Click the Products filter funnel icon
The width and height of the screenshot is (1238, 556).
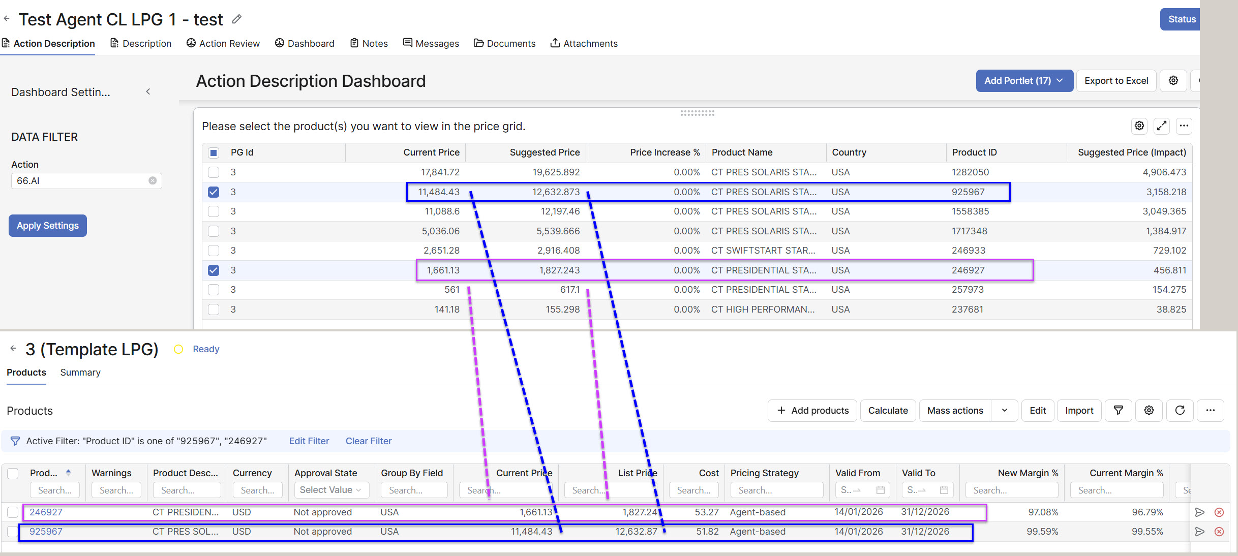[1118, 411]
